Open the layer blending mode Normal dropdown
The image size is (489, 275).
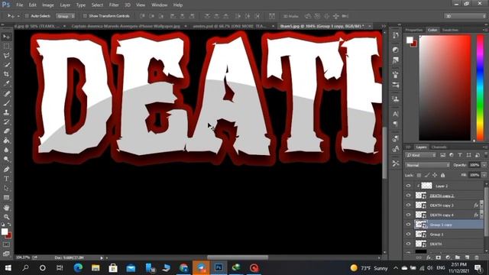[x=427, y=165]
